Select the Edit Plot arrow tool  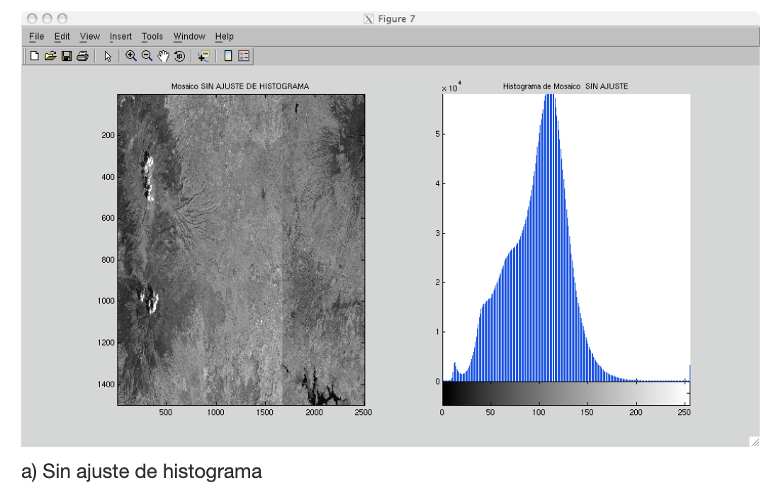click(x=108, y=57)
